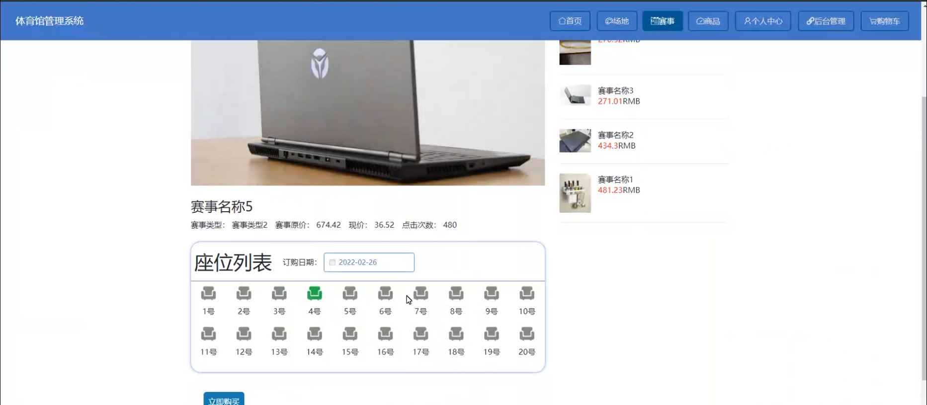Click the 481.23RMB price text
Screen dimensions: 927x405
pyautogui.click(x=619, y=190)
